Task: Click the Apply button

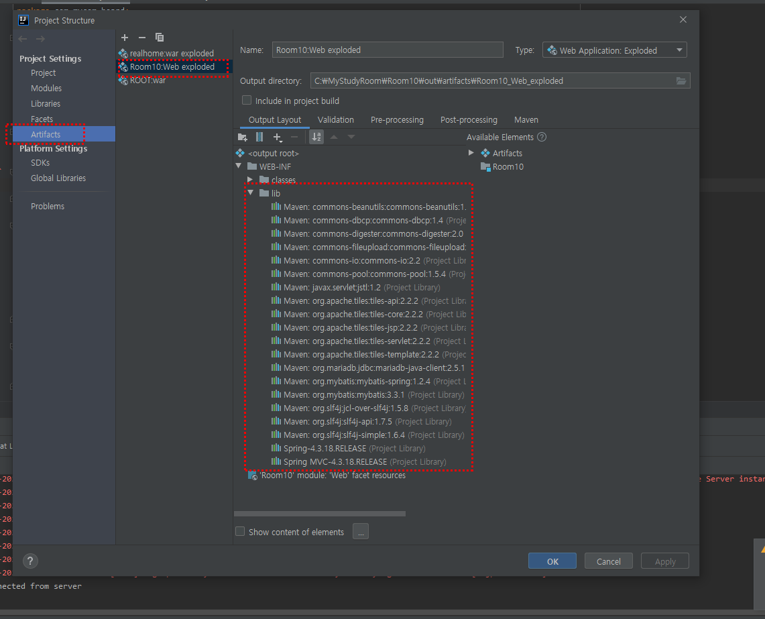Action: (665, 561)
